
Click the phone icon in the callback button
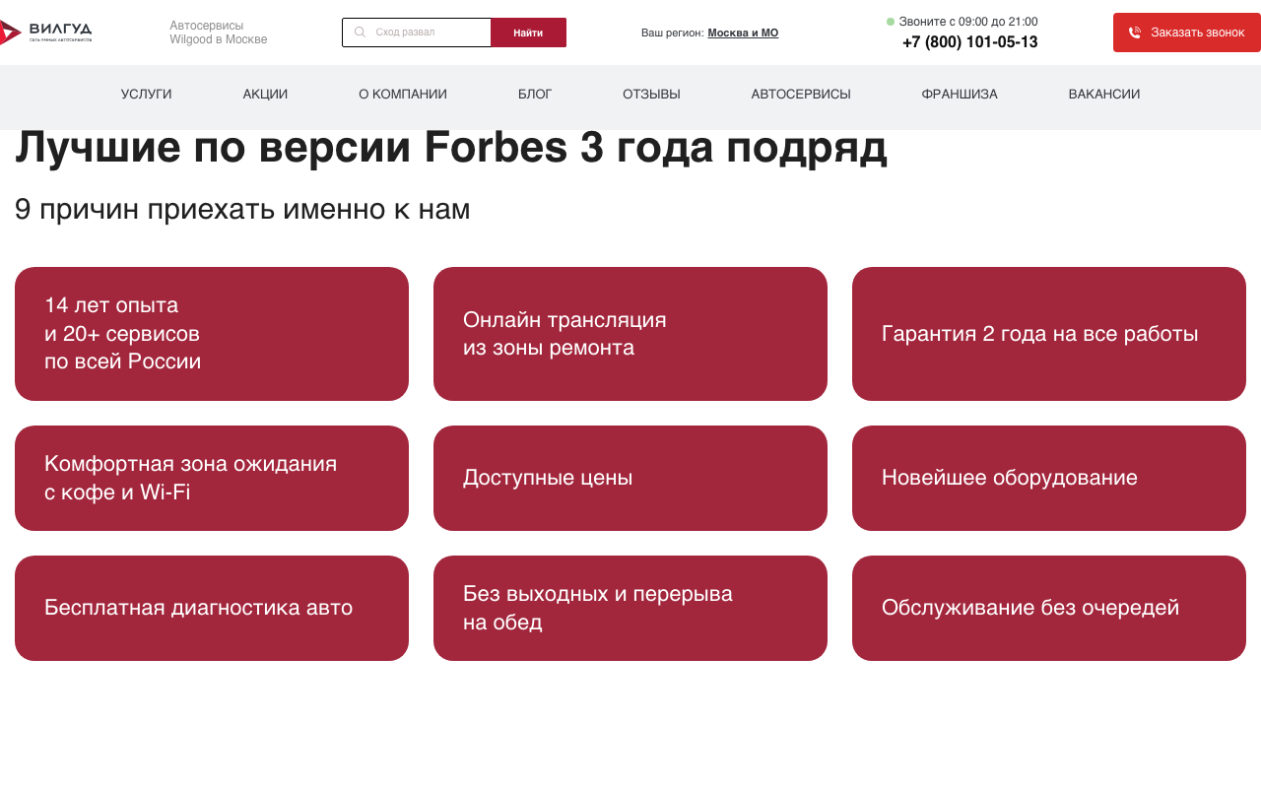(x=1135, y=33)
